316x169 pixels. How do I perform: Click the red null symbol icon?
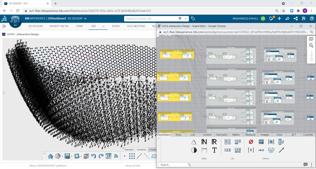click(251, 142)
